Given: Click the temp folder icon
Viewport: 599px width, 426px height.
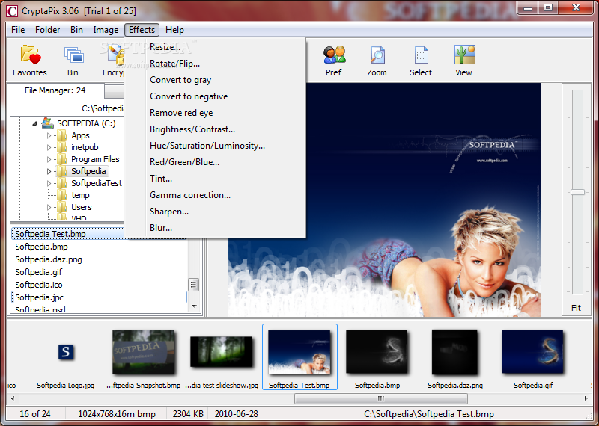Looking at the screenshot, I should point(61,195).
